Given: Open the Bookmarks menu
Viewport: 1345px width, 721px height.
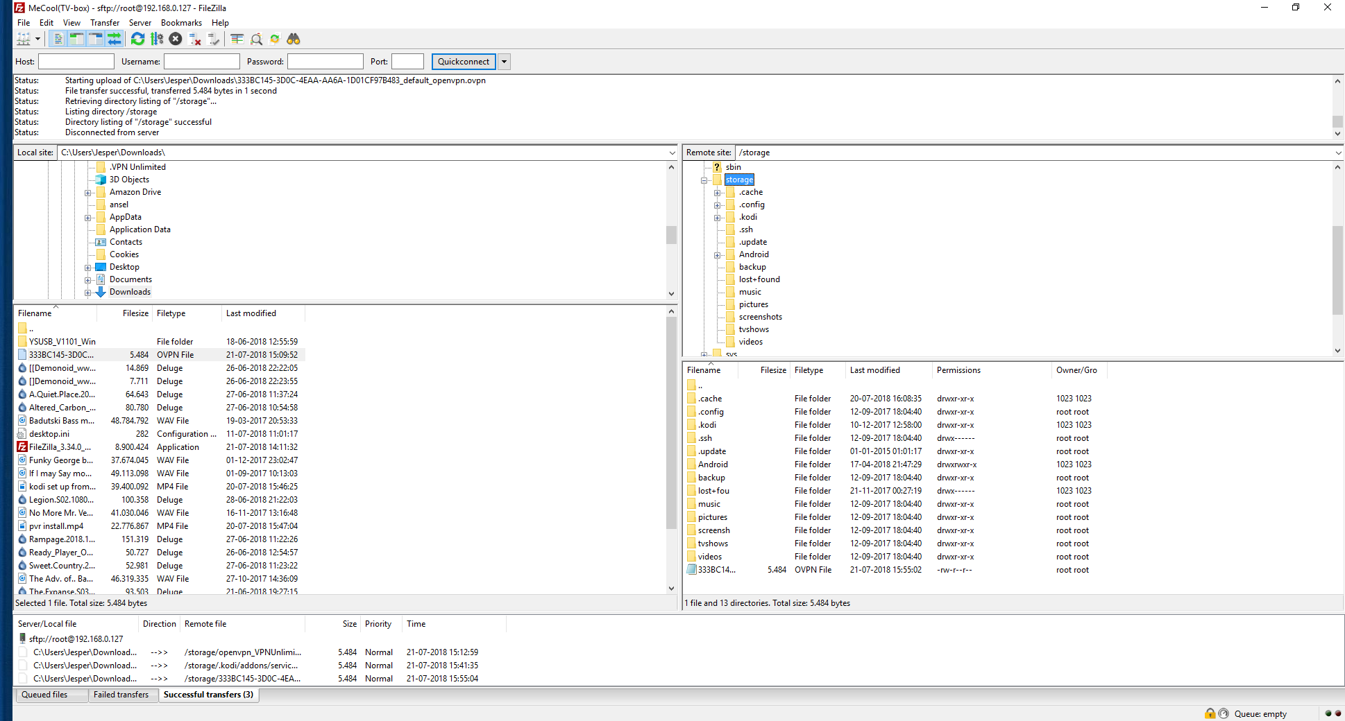Looking at the screenshot, I should [x=181, y=23].
